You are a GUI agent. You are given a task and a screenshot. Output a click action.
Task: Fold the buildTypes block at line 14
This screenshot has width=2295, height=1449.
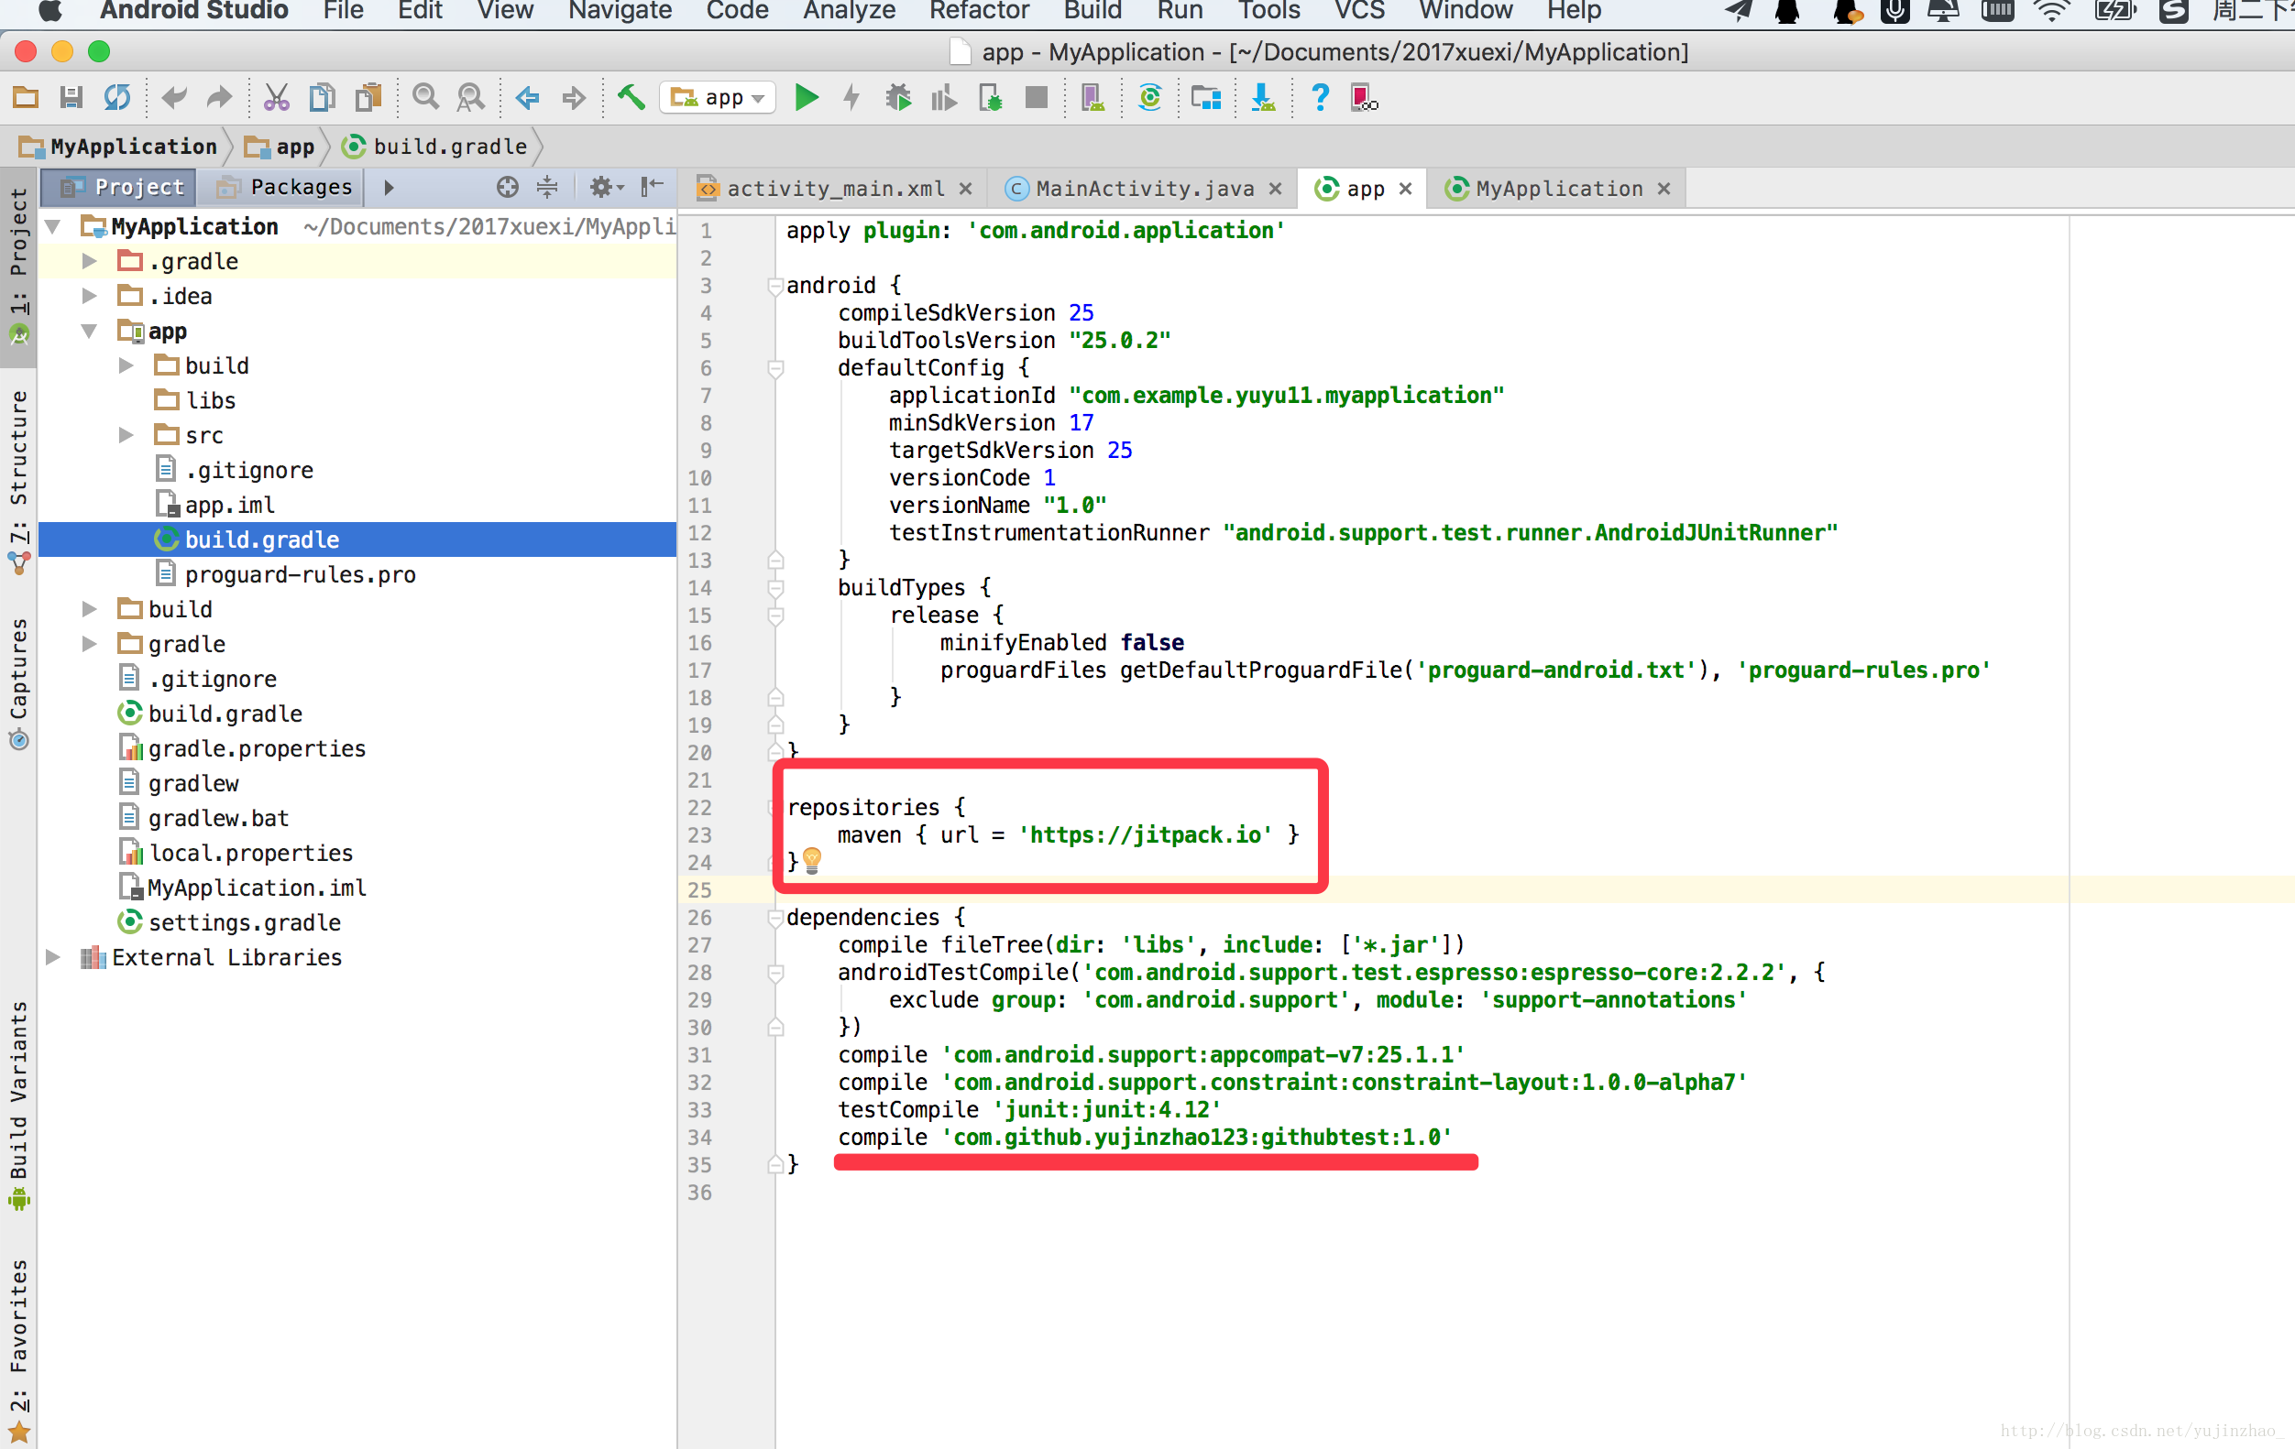774,588
